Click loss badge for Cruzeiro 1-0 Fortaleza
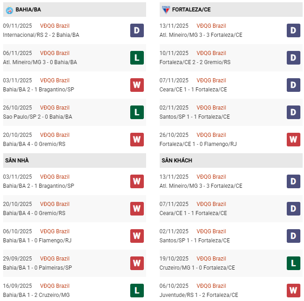 click(x=293, y=263)
